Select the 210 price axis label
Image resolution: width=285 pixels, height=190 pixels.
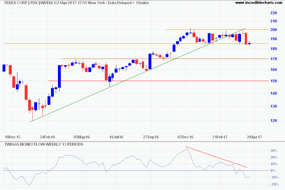pos(274,21)
